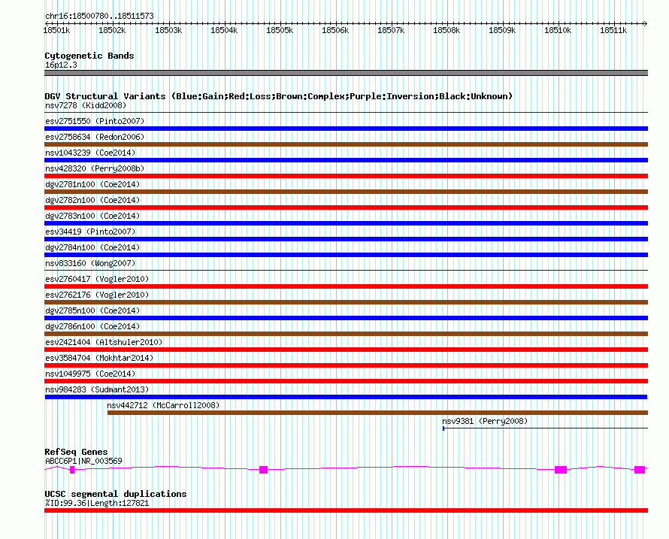Click the 18511k ruler tick label
Screen dimensions: 669x539
613,30
